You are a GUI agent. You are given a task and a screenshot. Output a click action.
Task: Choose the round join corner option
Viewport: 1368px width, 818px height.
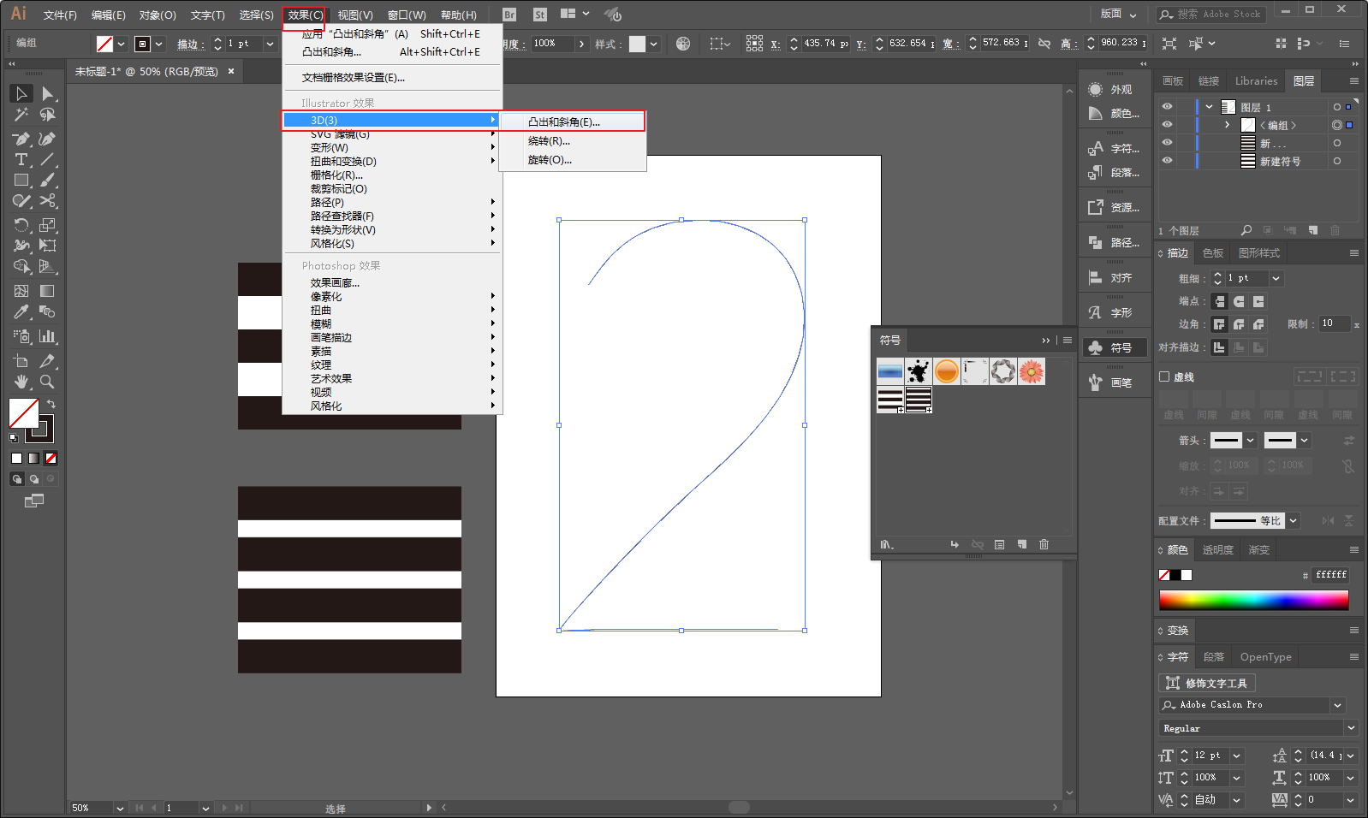click(1239, 324)
